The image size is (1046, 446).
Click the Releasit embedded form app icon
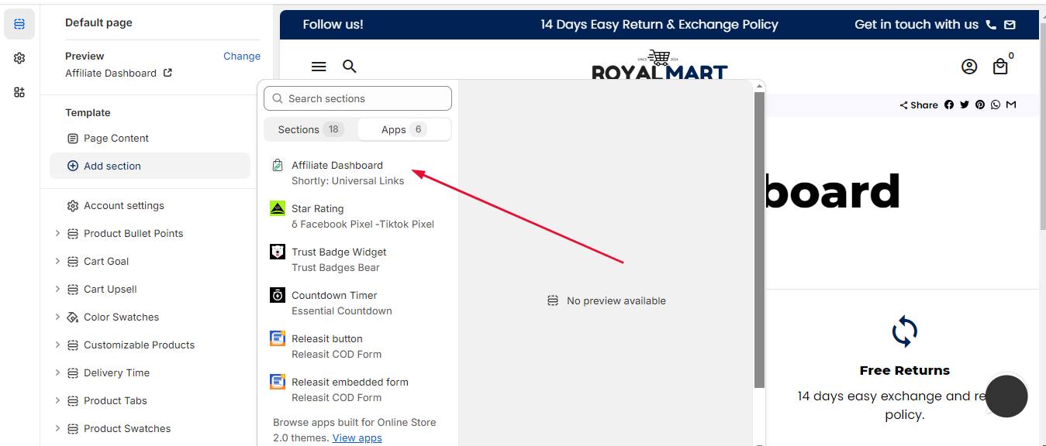pyautogui.click(x=277, y=382)
